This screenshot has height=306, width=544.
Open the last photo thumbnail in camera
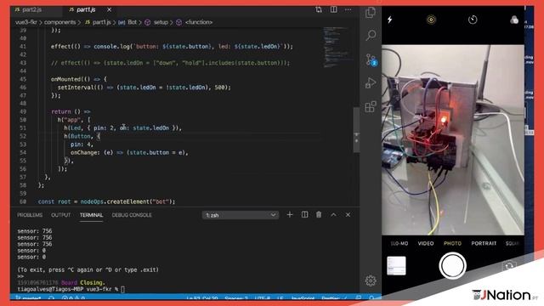396,266
